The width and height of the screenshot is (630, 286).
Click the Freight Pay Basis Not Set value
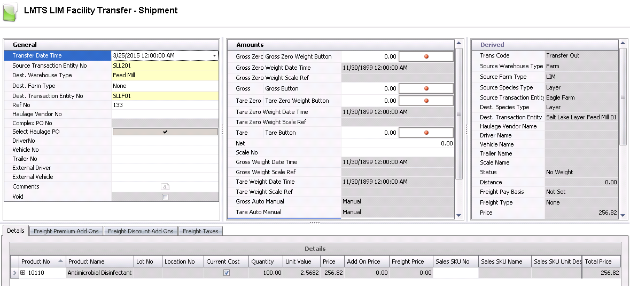[x=581, y=192]
